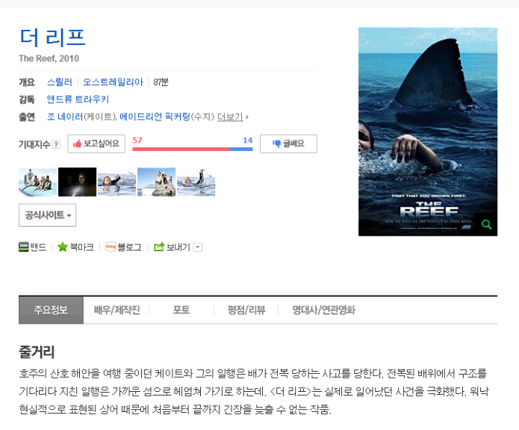Click the 북마크 star icon
This screenshot has height=430, width=519.
pos(63,247)
